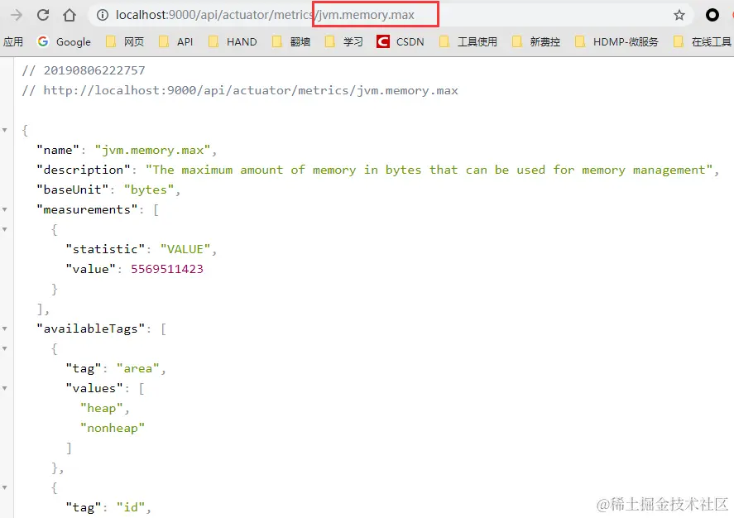Select the "baseUnit" key
734x518 pixels.
73,189
